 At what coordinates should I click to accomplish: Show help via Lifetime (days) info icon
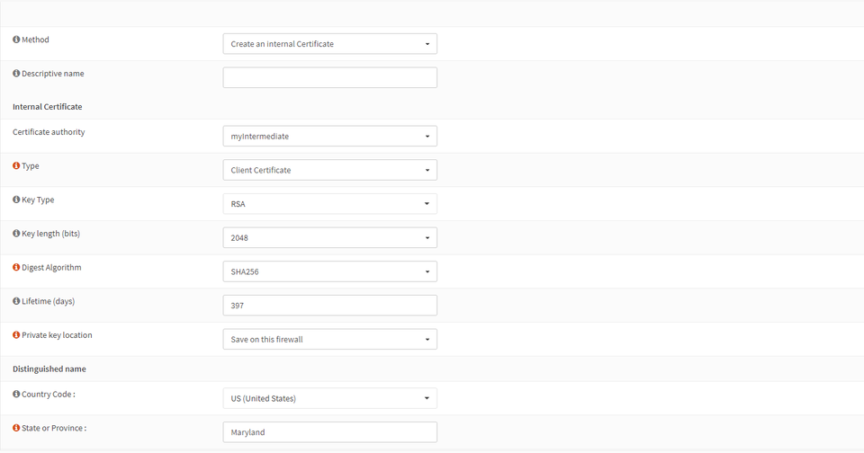tap(16, 301)
